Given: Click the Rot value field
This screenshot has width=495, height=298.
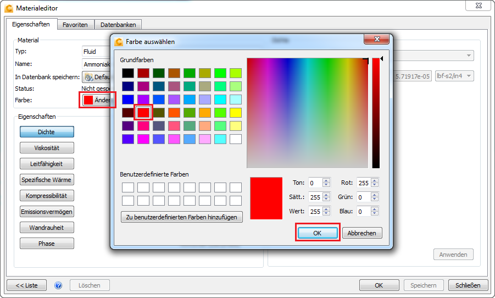Looking at the screenshot, I should (x=364, y=183).
